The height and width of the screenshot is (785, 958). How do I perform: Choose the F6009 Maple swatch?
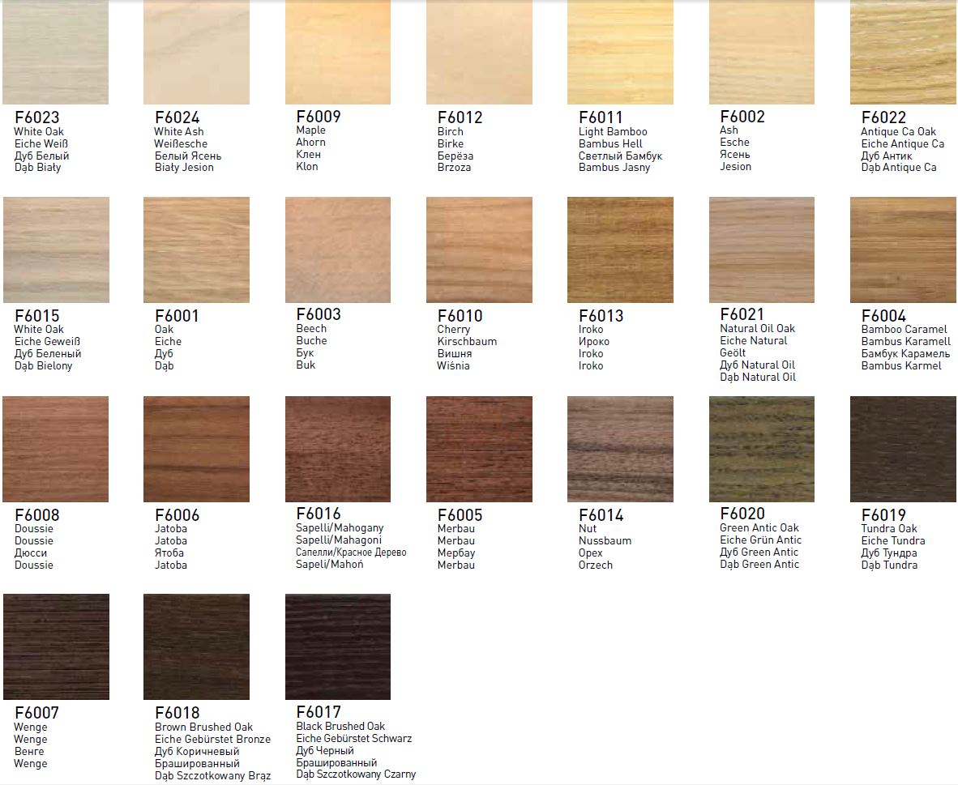(337, 52)
